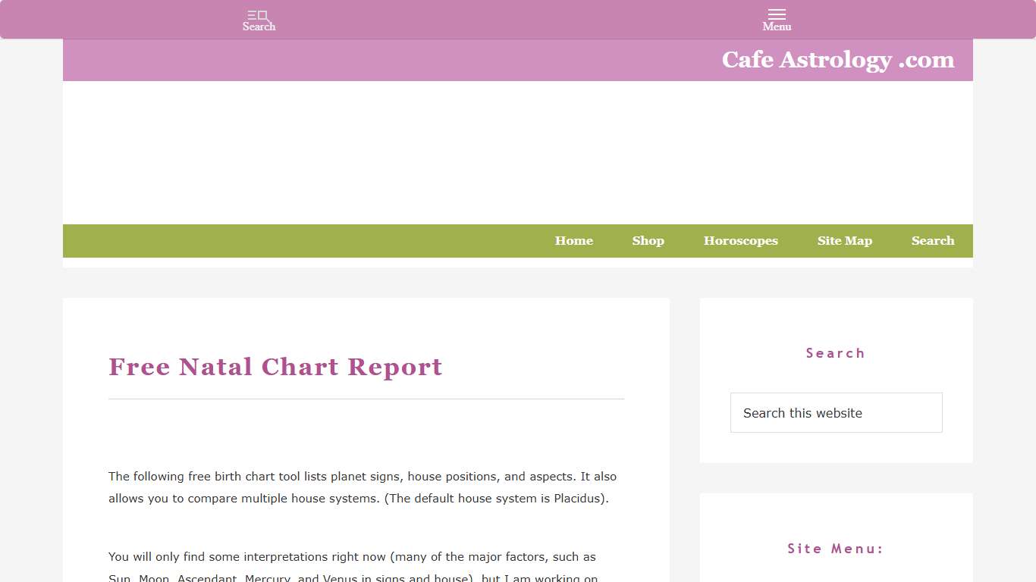Click the Free Natal Chart Report heading
Screen dimensions: 1036x582
click(x=275, y=367)
